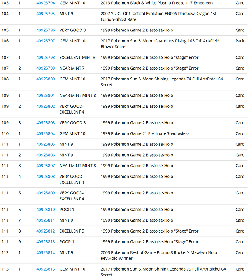Open cert number 40925801 link

click(x=46, y=96)
